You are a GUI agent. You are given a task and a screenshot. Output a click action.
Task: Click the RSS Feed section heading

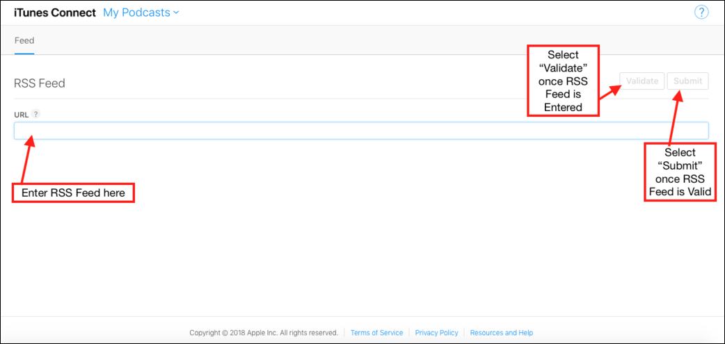40,83
